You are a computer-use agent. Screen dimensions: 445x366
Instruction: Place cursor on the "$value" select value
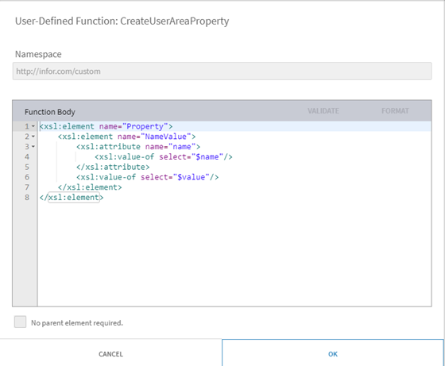(192, 177)
